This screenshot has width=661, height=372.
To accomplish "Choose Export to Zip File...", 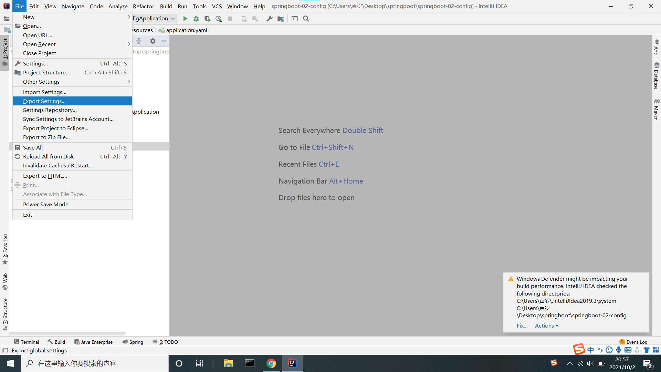I will (72, 137).
